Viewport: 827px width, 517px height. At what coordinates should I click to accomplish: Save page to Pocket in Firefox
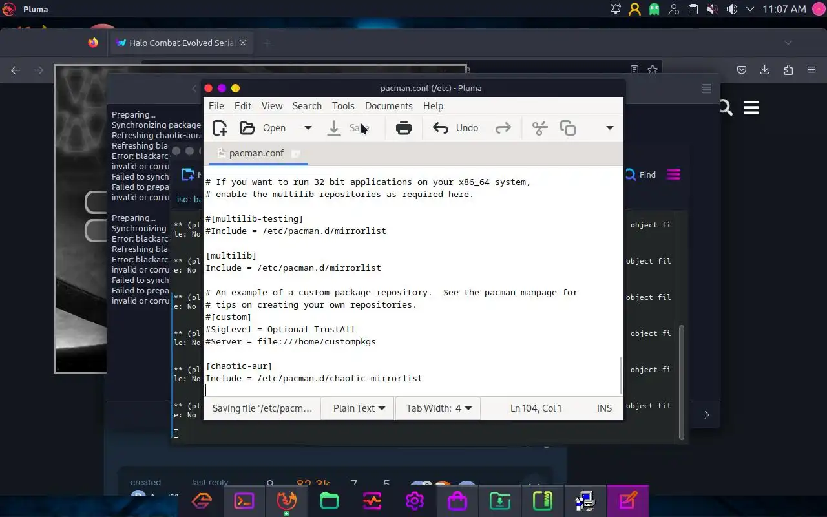click(742, 70)
